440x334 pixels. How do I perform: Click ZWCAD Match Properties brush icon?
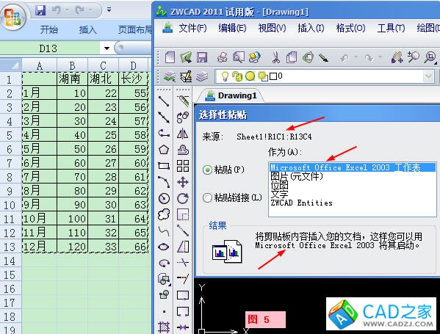323,58
